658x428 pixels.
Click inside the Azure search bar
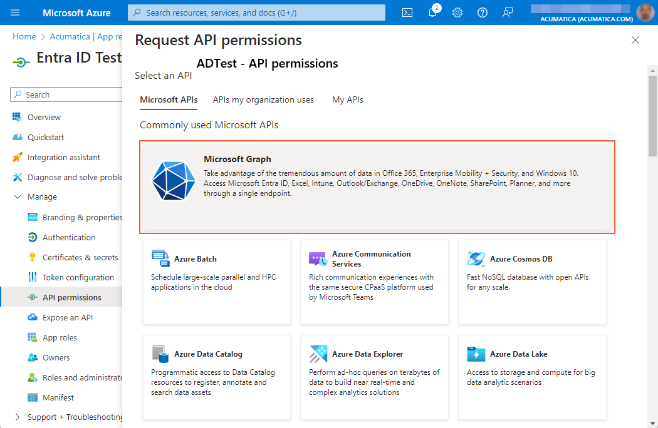click(x=256, y=12)
